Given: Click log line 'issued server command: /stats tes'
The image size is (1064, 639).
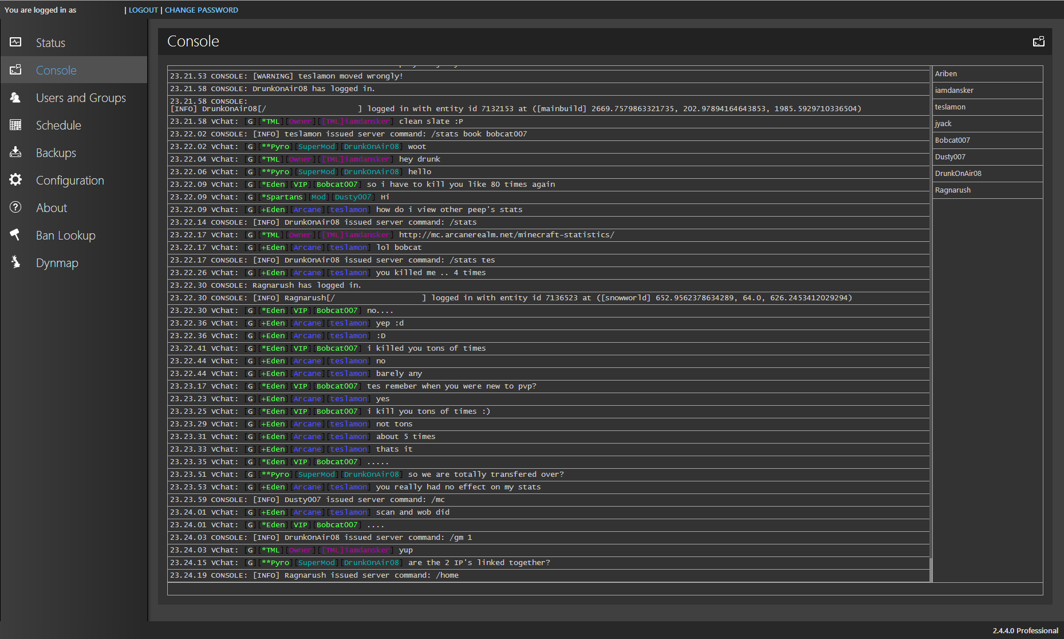Looking at the screenshot, I should pyautogui.click(x=548, y=260).
